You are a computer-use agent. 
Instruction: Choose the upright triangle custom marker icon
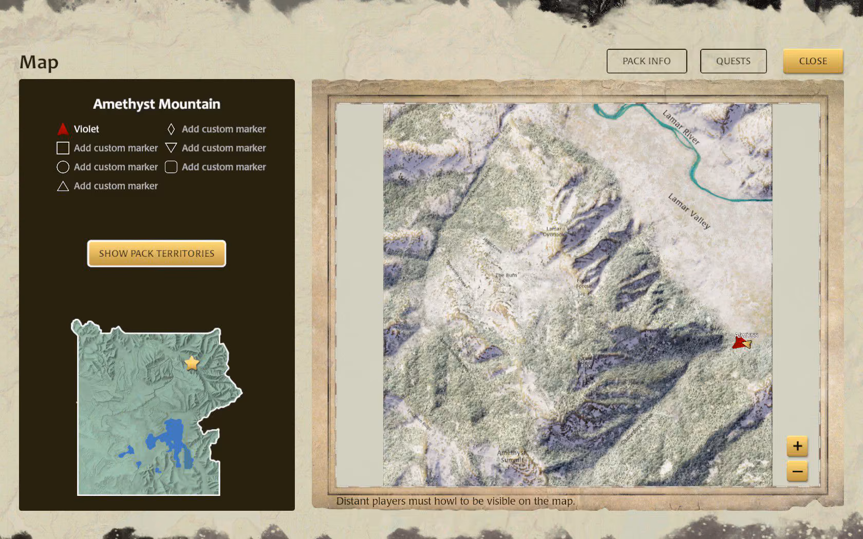point(63,186)
